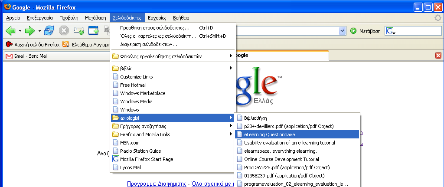Click the Google icon beside Mozilla Firefox Start Page
This screenshot has height=187, width=444.
pyautogui.click(x=115, y=159)
